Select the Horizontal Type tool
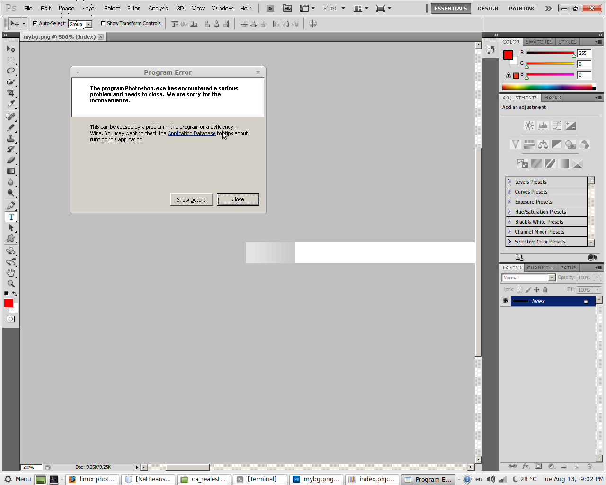Screen dimensions: 606x485 click(11, 217)
